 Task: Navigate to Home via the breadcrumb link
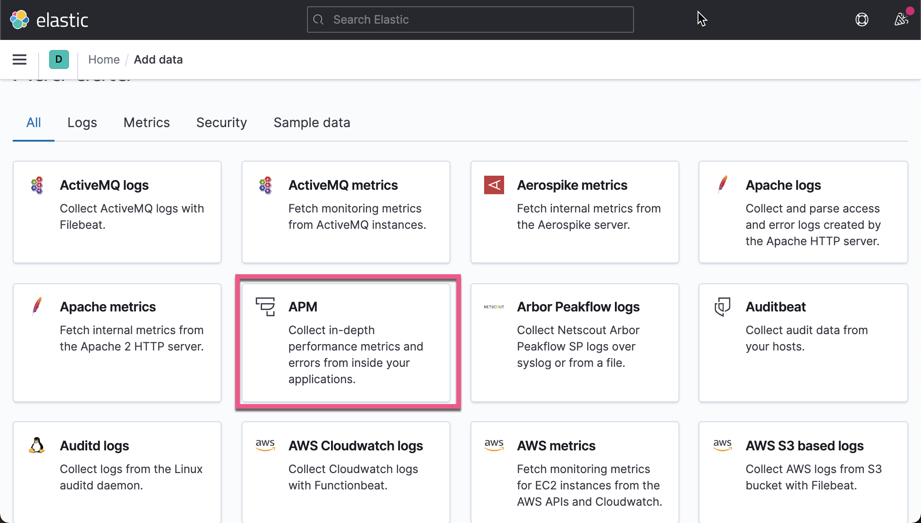(x=104, y=59)
